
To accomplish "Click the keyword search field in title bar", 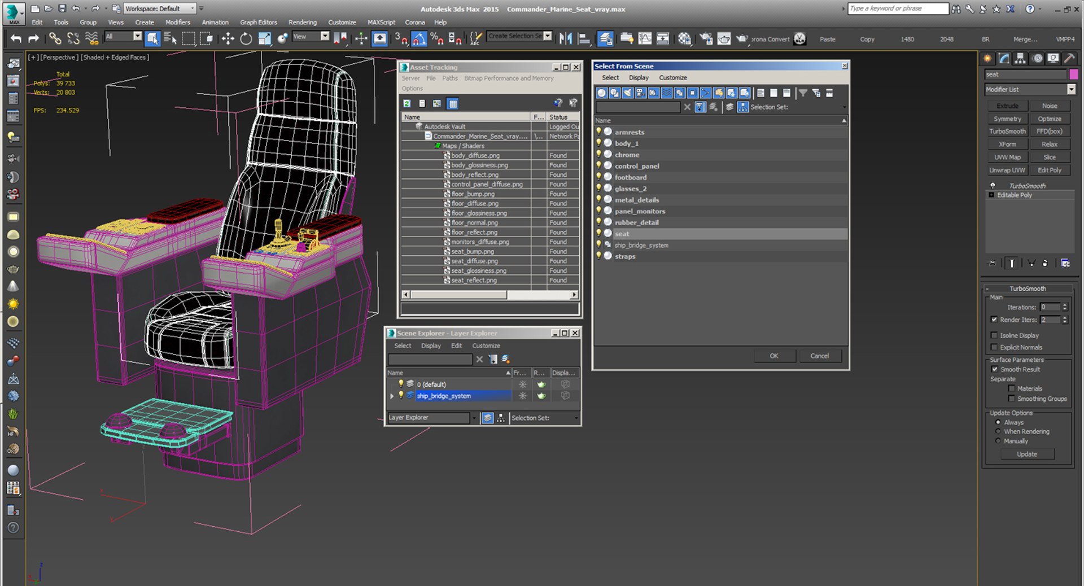I will (898, 8).
